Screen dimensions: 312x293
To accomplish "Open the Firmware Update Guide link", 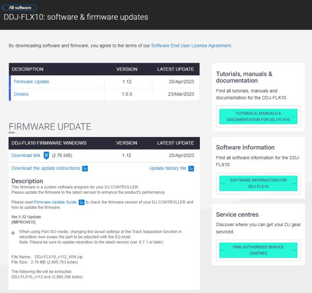I will coord(55,202).
